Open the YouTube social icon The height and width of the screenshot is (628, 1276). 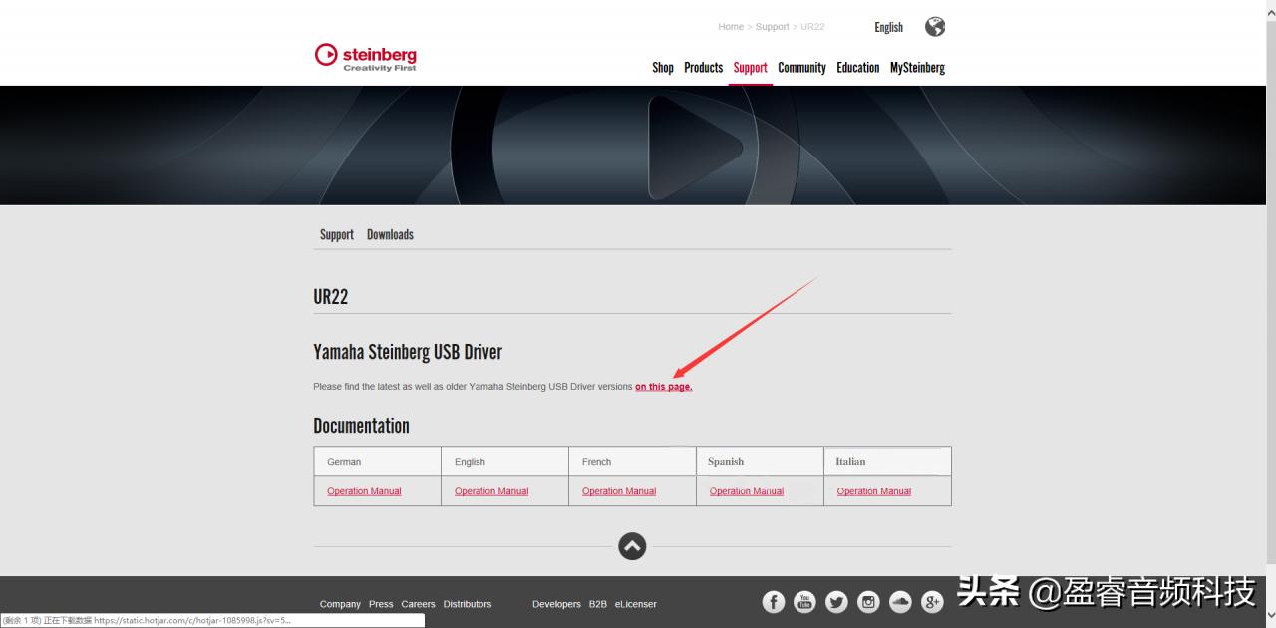tap(804, 601)
